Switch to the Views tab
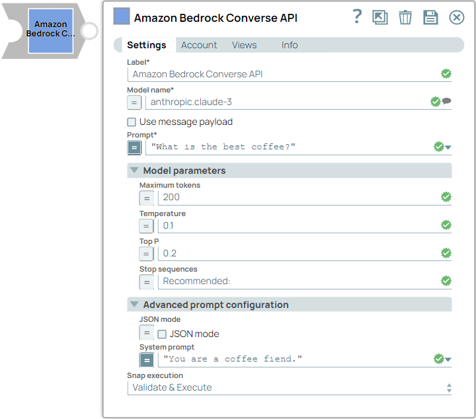This screenshot has height=419, width=476. click(x=245, y=45)
